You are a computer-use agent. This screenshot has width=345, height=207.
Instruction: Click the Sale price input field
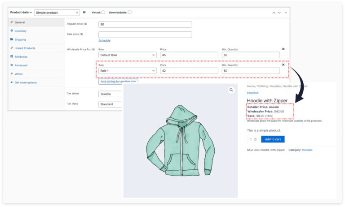145,34
